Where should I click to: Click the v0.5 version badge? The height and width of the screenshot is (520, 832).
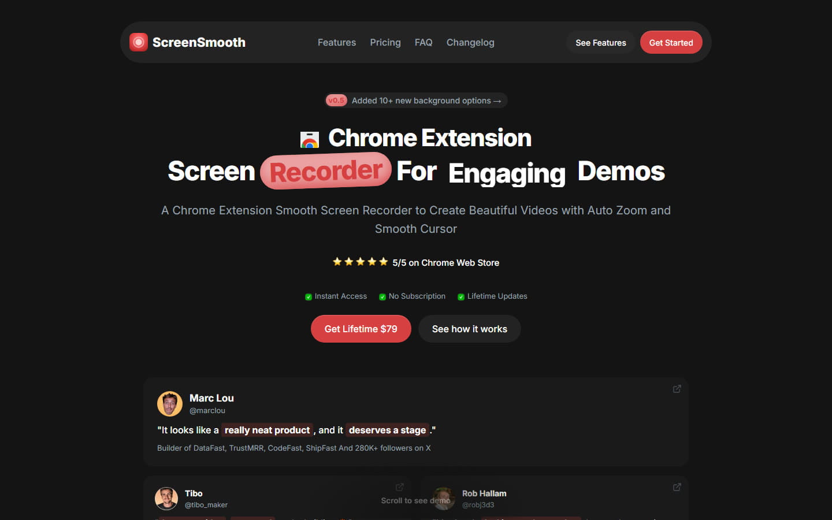(x=336, y=101)
